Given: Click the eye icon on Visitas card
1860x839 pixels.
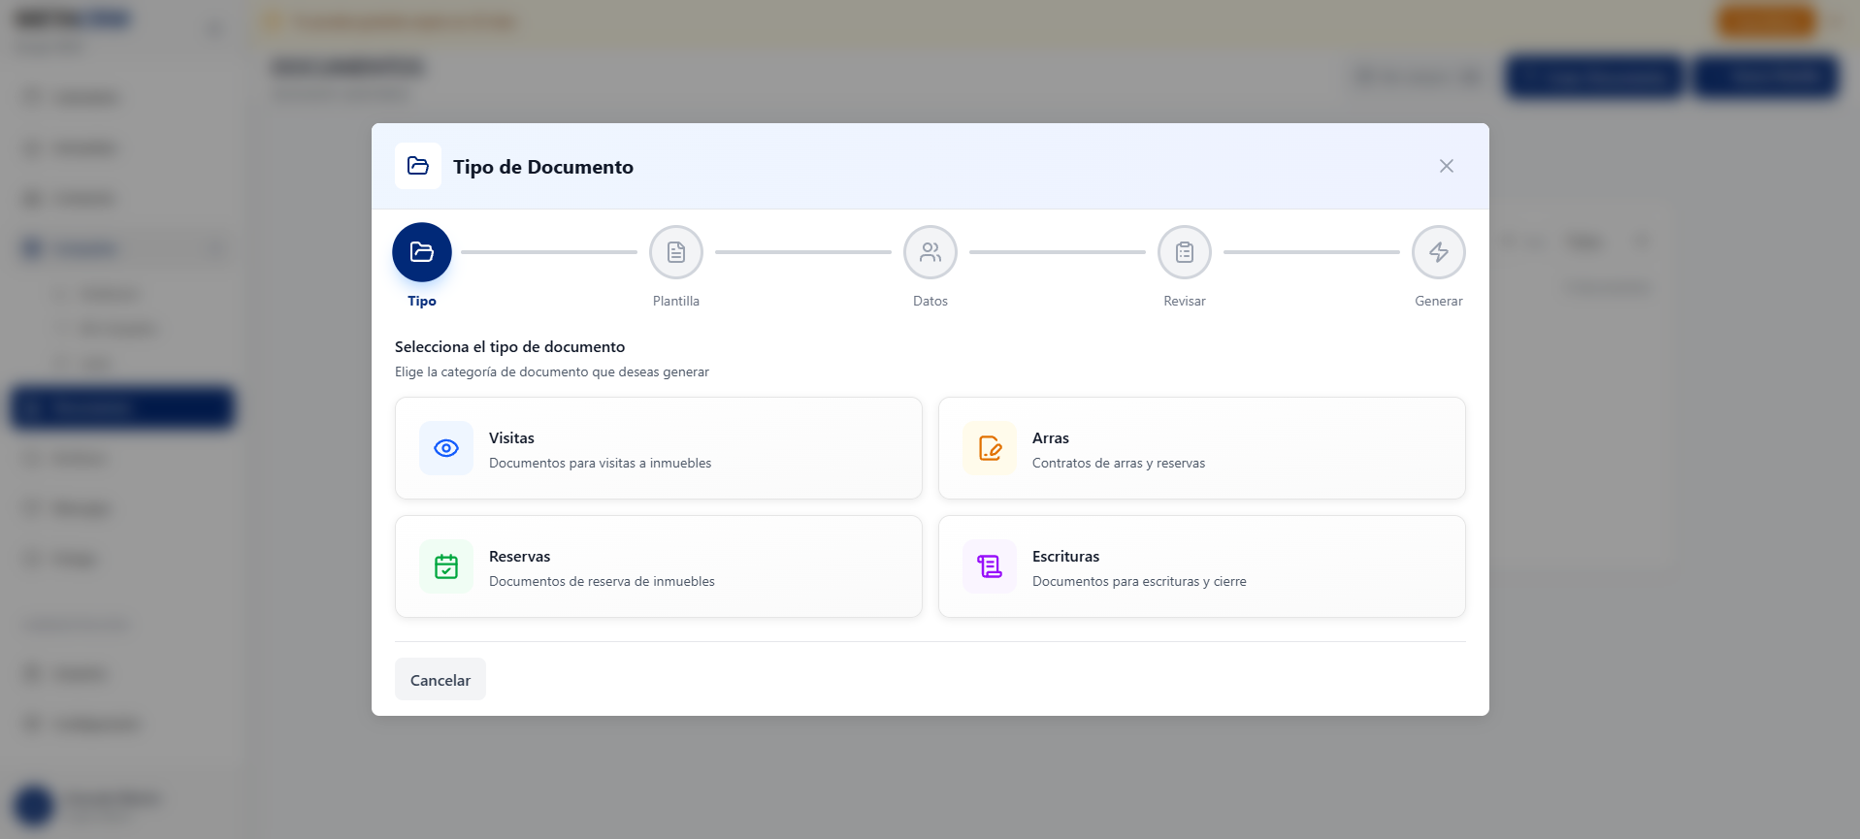Looking at the screenshot, I should tap(446, 448).
